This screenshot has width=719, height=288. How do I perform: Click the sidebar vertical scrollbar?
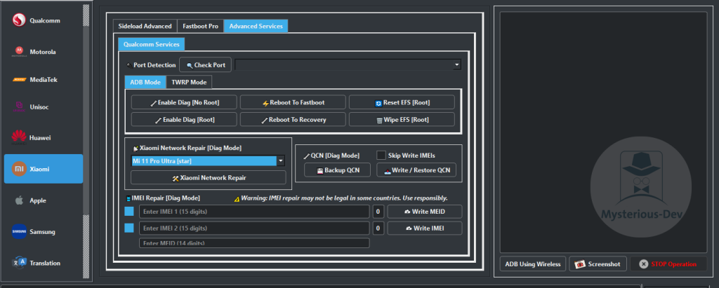[86, 142]
